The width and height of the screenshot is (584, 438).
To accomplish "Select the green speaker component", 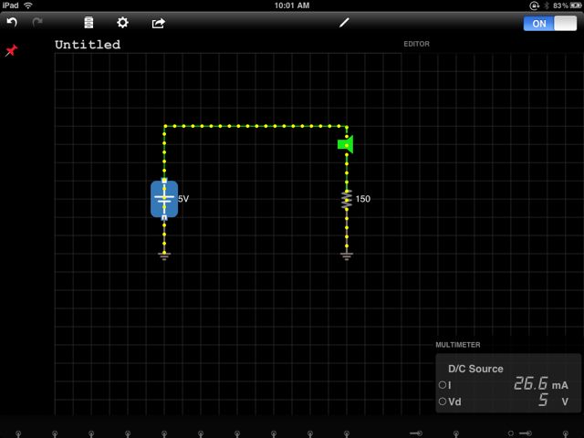I will click(x=346, y=144).
